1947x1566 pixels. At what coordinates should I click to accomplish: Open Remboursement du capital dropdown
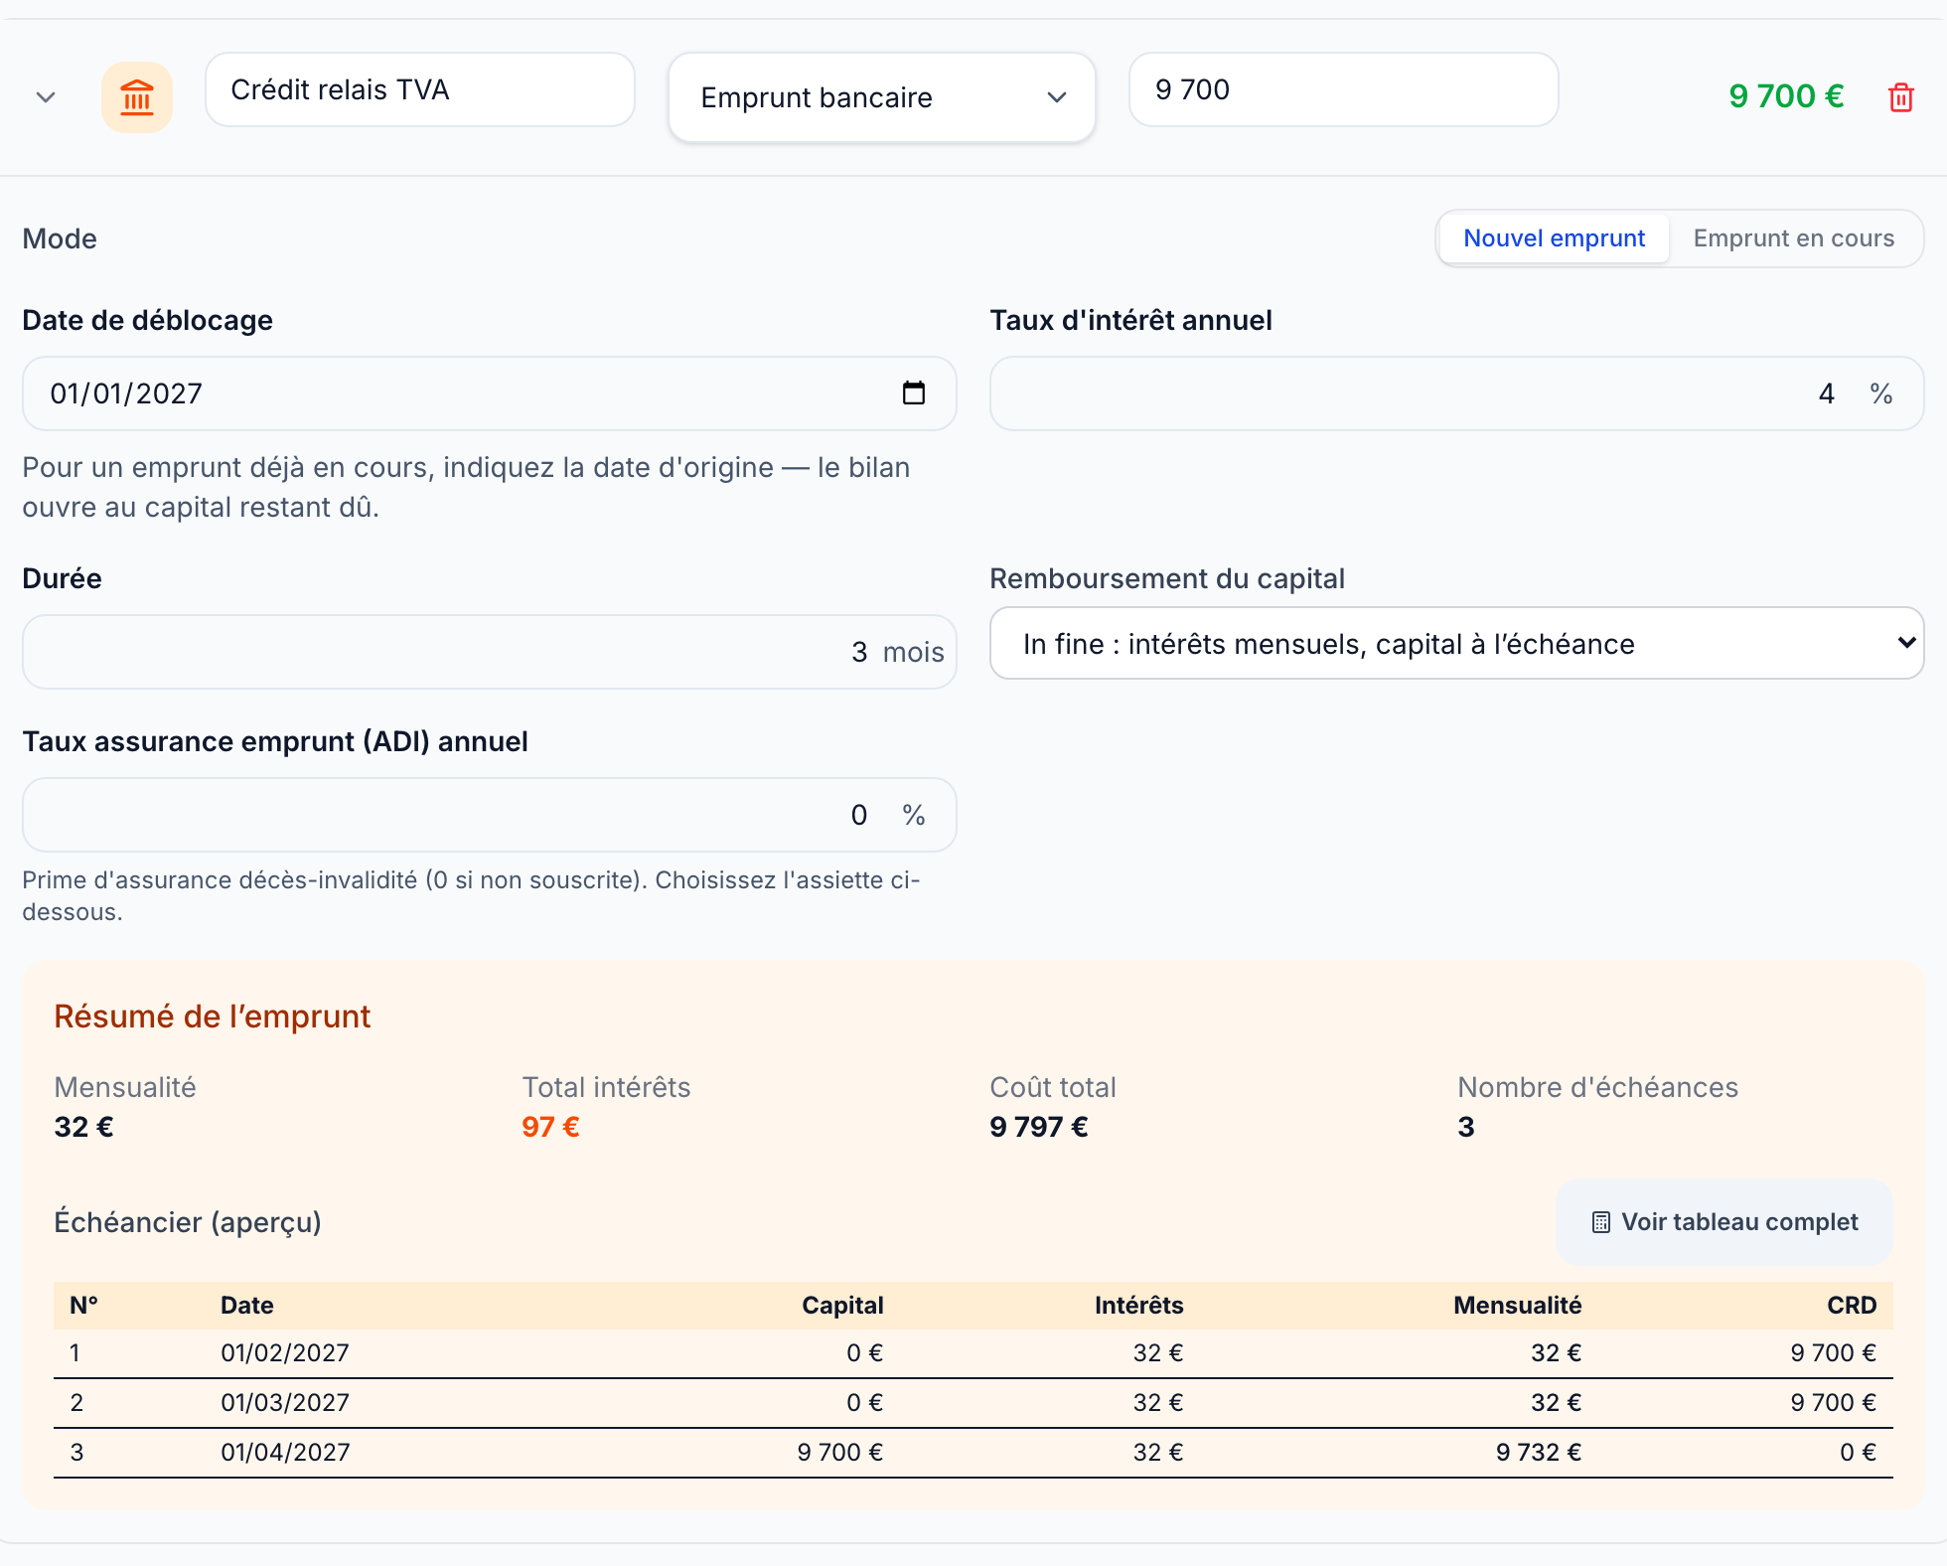[x=1457, y=644]
